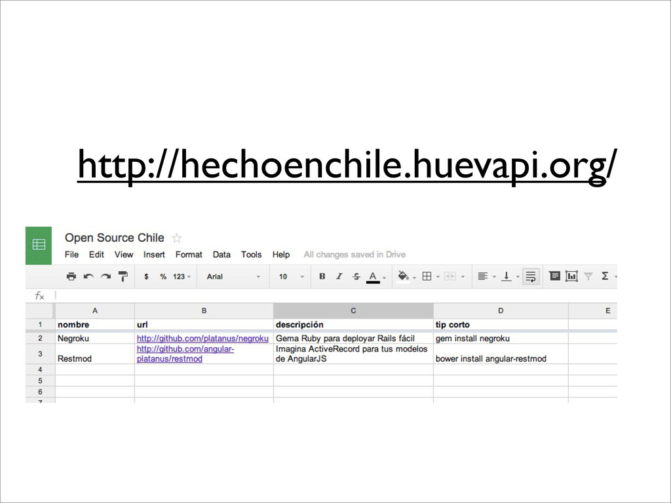Image resolution: width=671 pixels, height=503 pixels.
Task: Open the github.com/platanus/negroku link
Action: [x=202, y=339]
